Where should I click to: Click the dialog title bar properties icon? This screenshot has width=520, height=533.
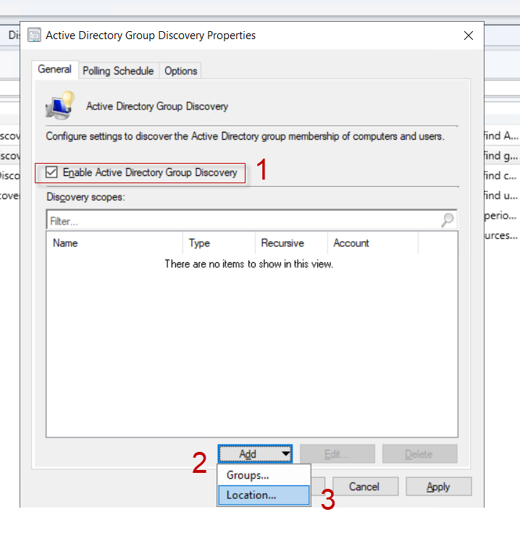click(x=34, y=35)
